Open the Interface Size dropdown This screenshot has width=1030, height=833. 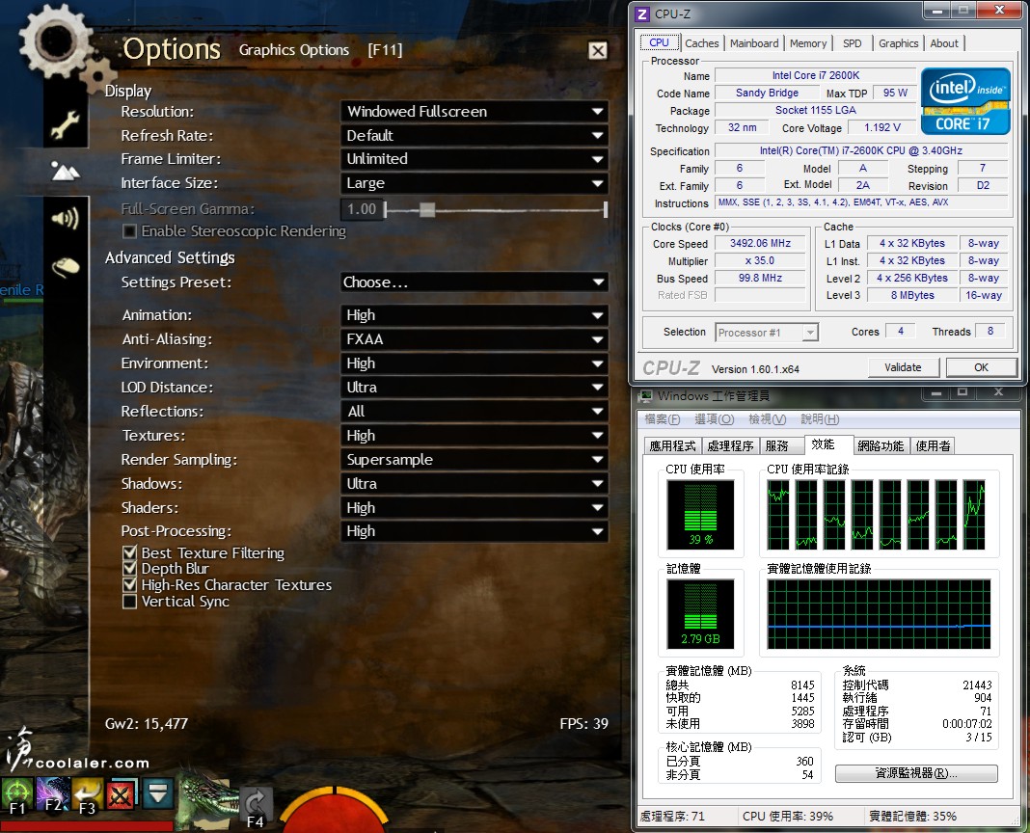[x=474, y=183]
